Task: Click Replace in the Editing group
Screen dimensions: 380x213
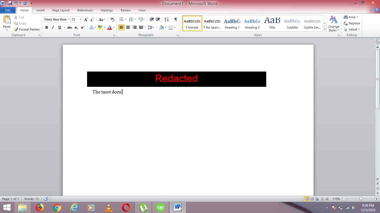Action: click(x=352, y=23)
